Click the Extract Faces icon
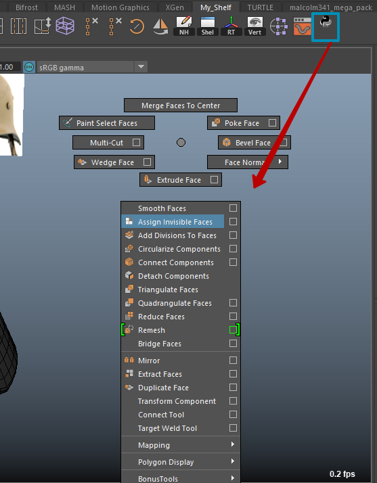 pos(129,373)
